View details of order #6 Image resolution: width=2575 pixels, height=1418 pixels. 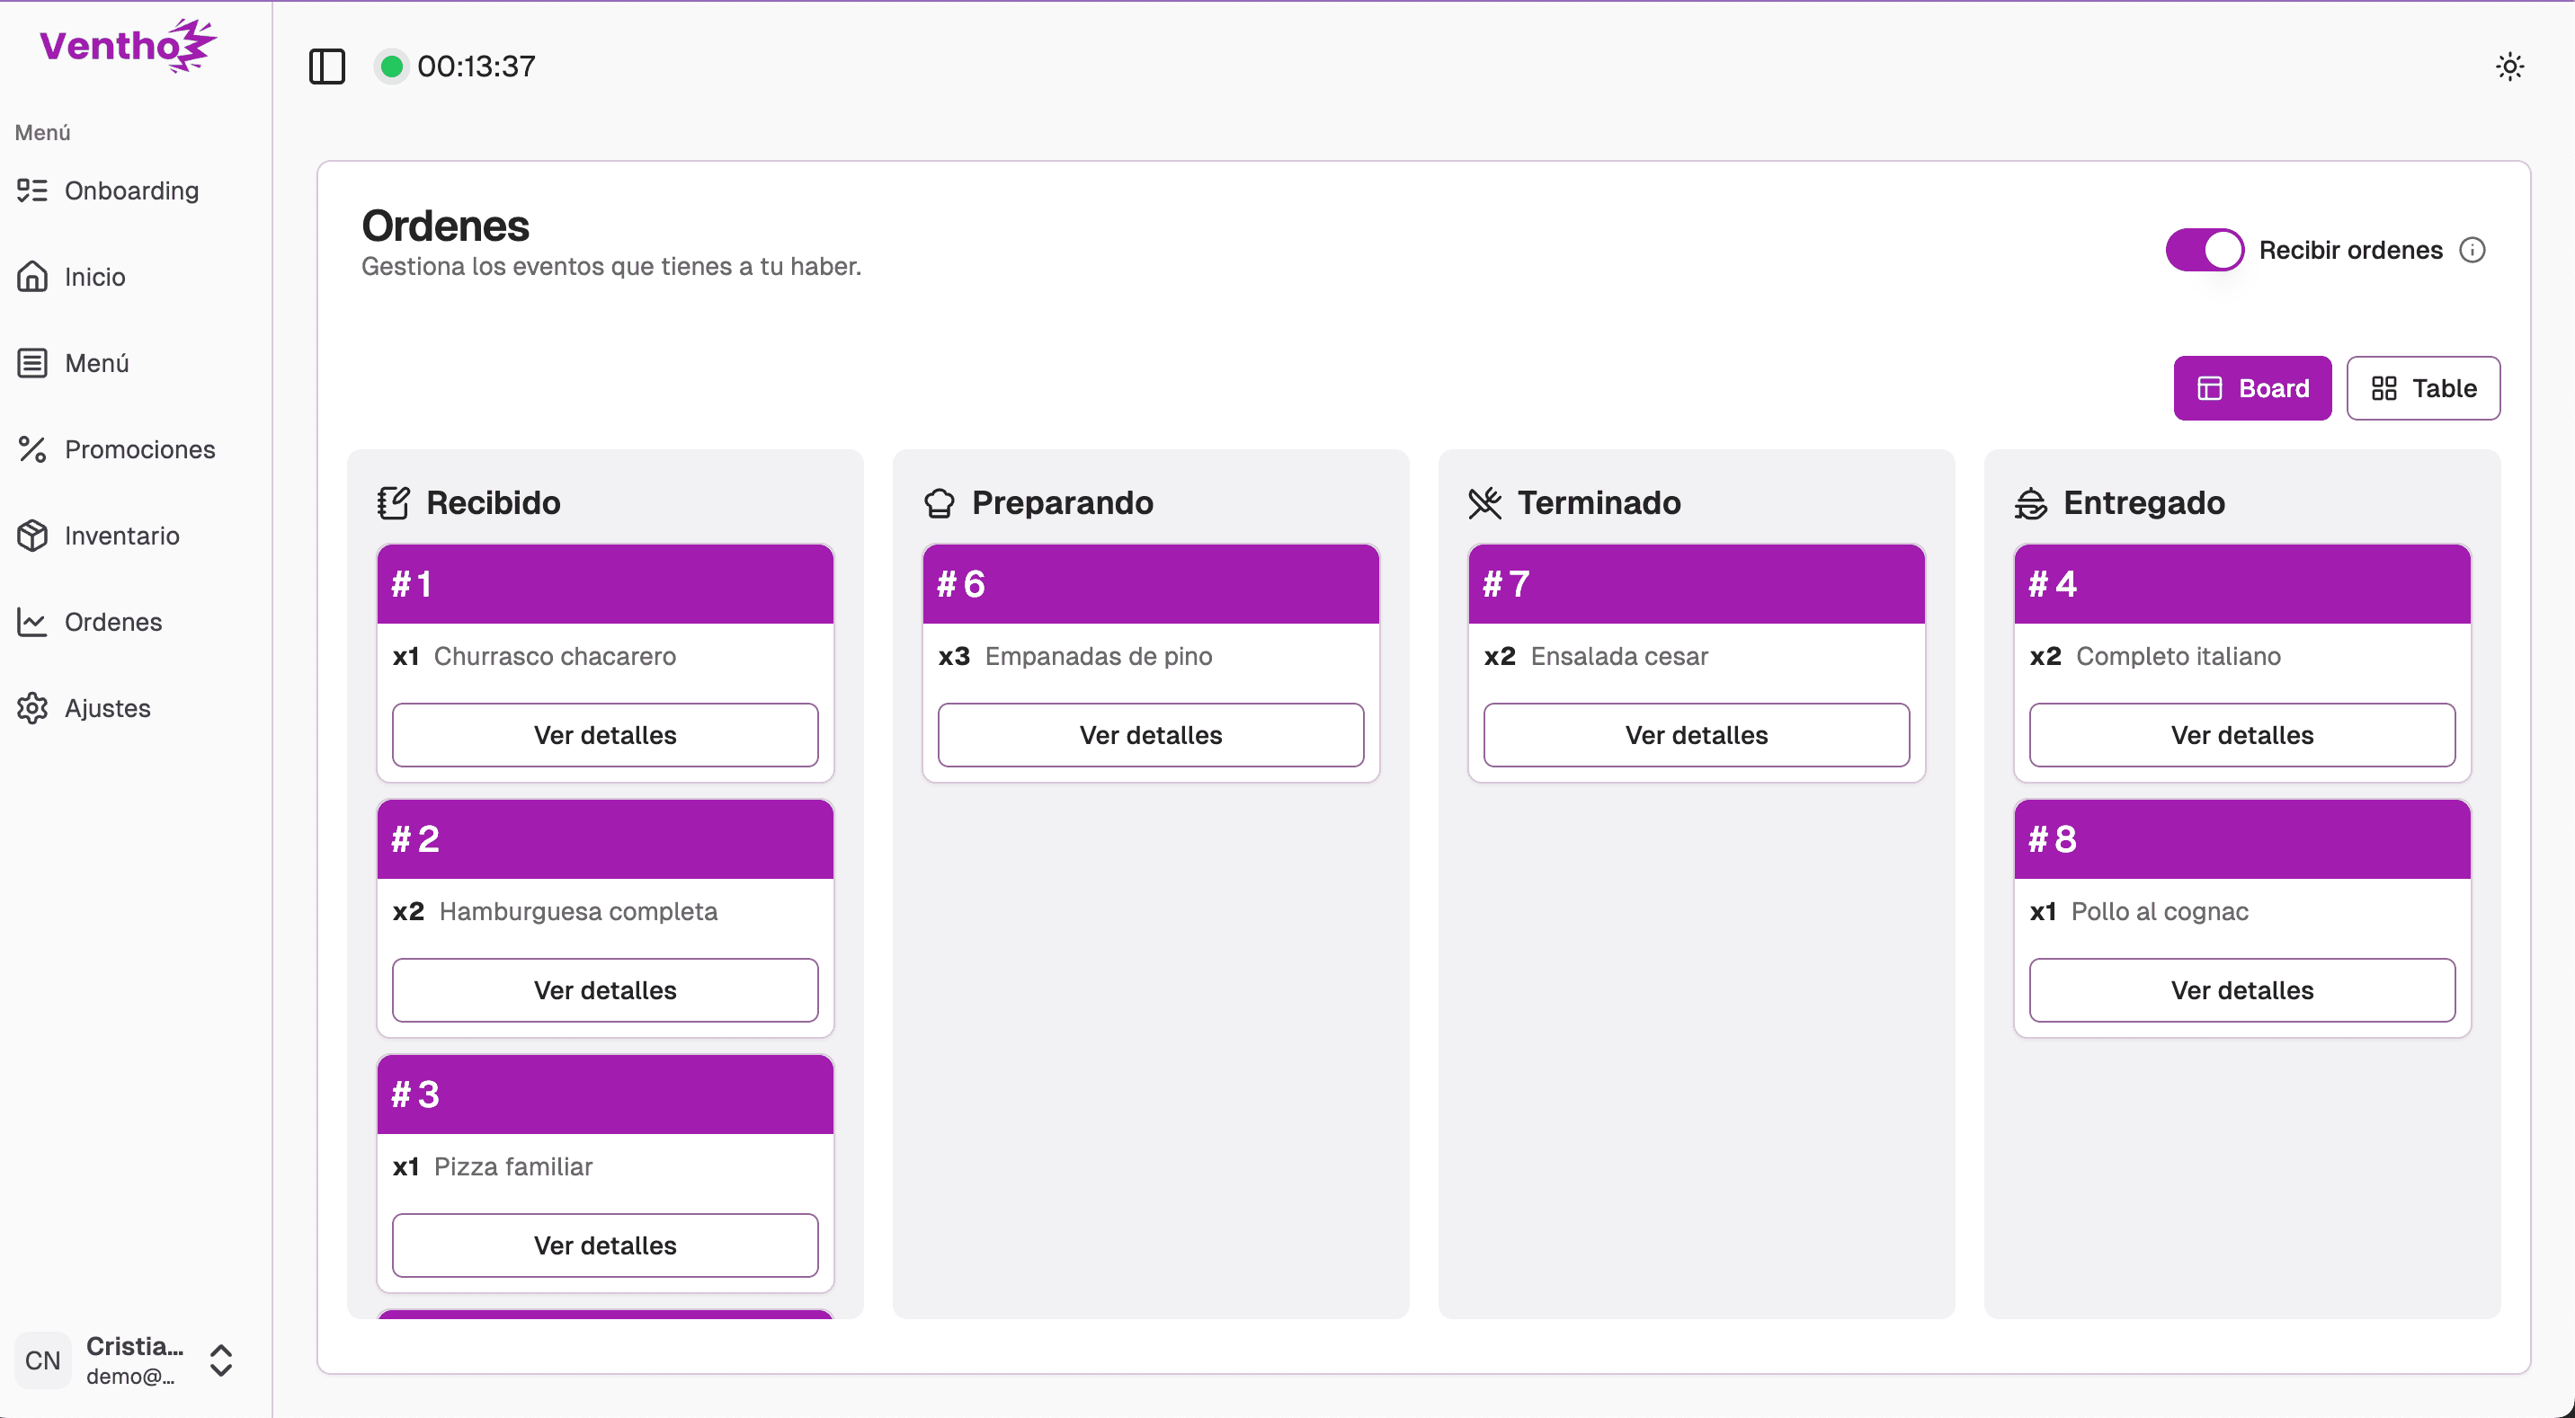(1151, 735)
